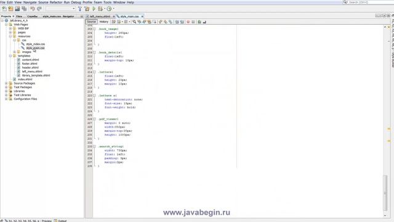Viewport: 394px width, 222px height.
Task: Click the Shift Line Left icon
Action: click(177, 22)
